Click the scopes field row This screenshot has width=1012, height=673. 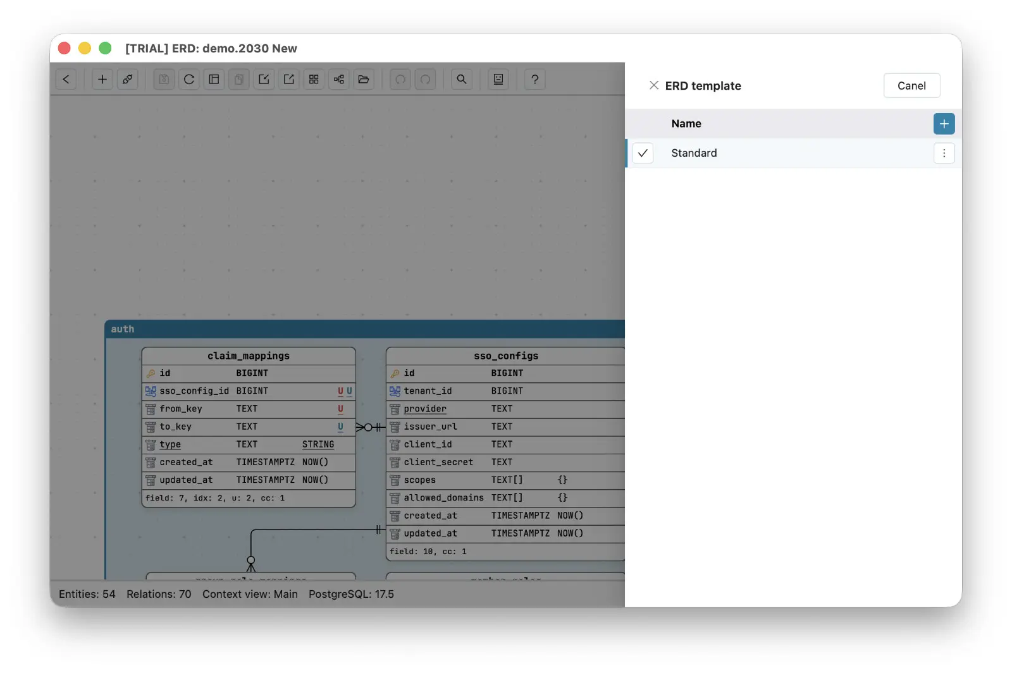point(506,480)
